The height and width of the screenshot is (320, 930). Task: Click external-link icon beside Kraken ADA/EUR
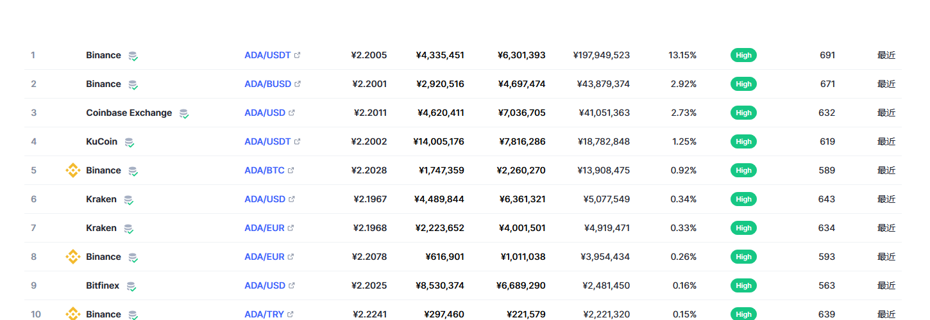(291, 228)
